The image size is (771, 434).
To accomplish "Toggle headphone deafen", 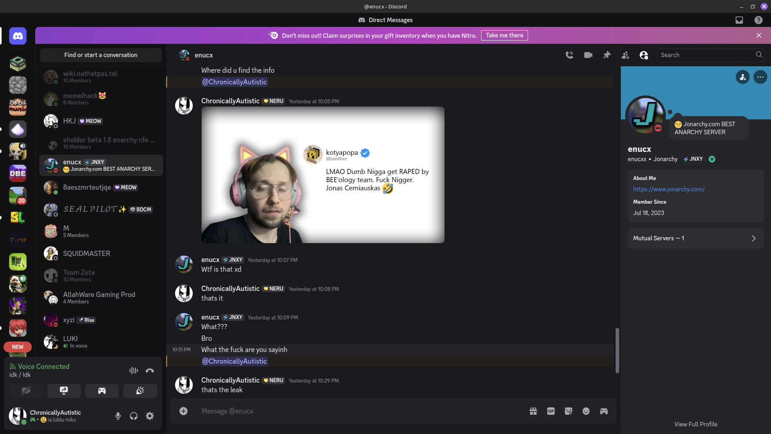I will pos(134,416).
